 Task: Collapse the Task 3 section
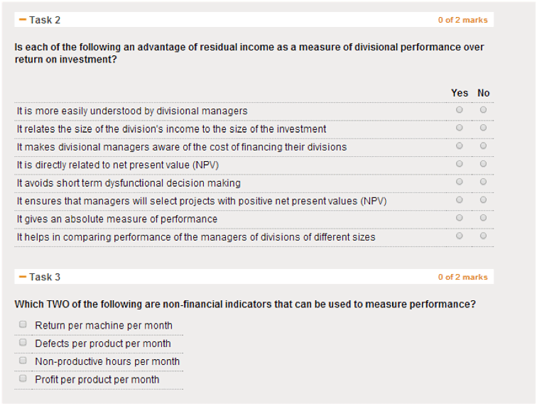tap(23, 277)
